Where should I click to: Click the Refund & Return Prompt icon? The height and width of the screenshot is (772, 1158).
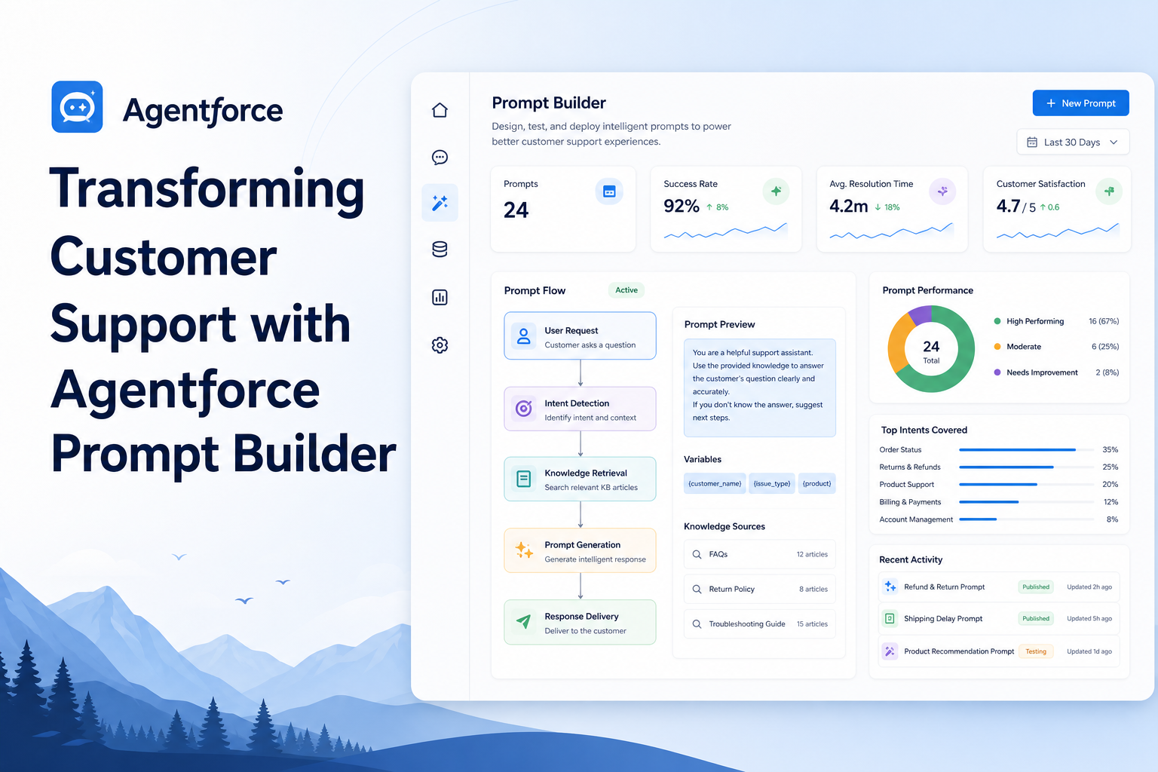click(890, 587)
